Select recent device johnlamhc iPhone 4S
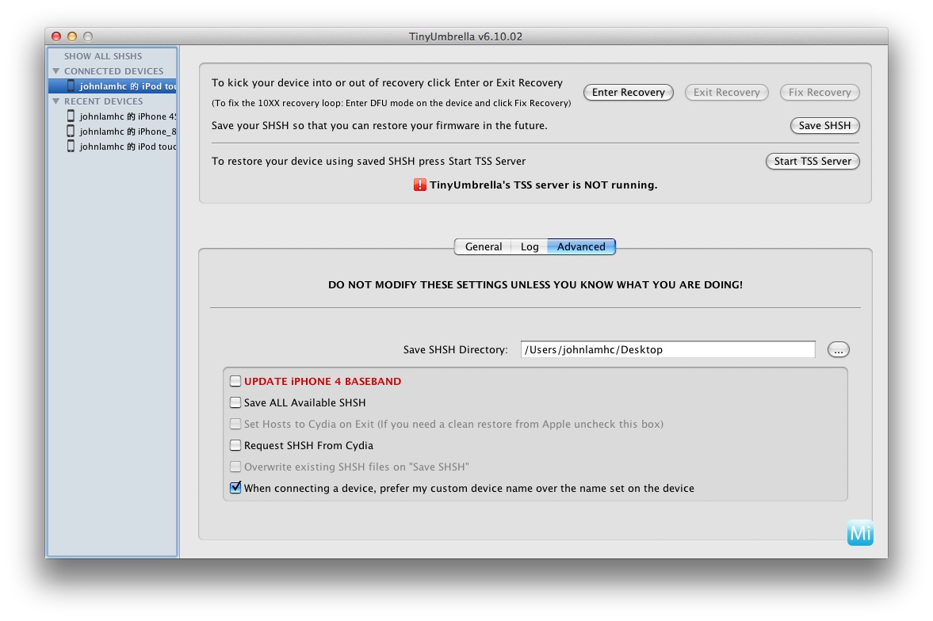Screen dimensions: 933x621 [x=113, y=116]
